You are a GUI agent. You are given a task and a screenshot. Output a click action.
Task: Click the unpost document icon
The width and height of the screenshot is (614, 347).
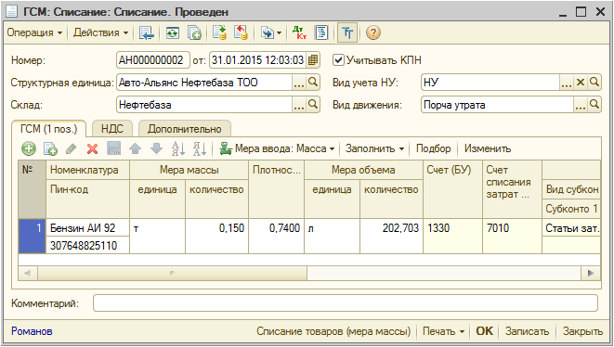point(241,32)
